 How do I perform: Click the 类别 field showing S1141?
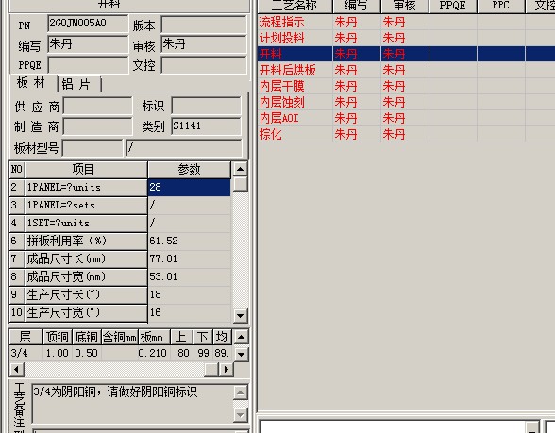click(x=207, y=126)
